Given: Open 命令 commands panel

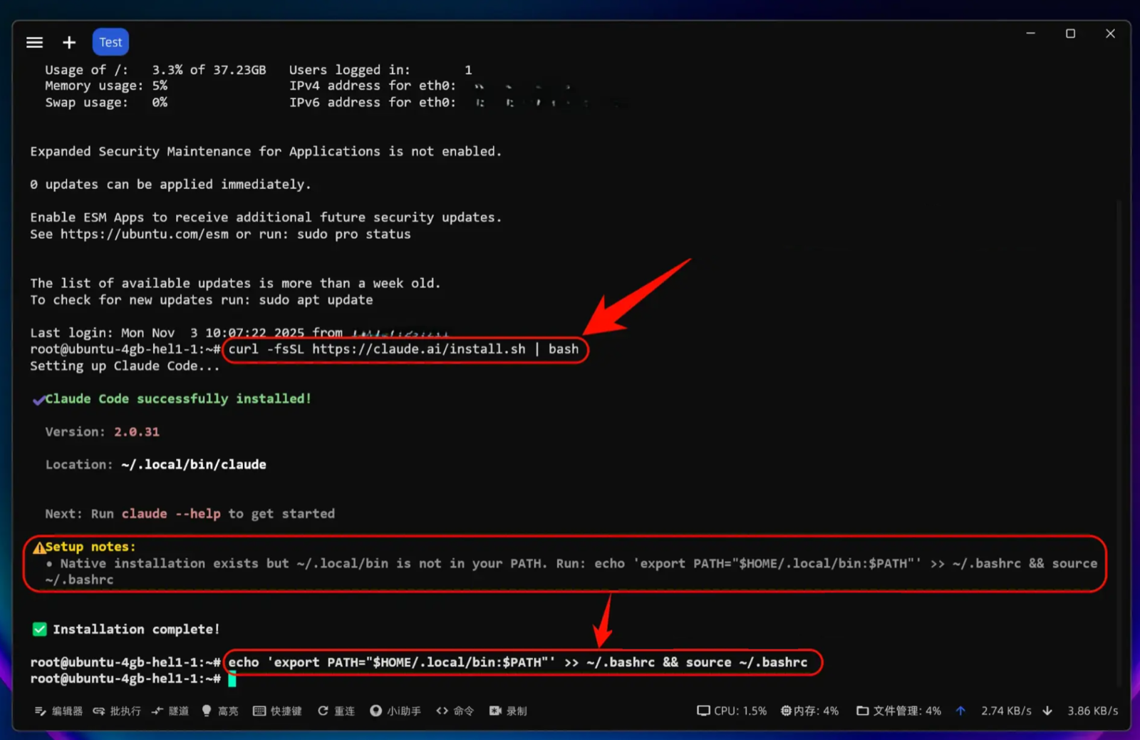Looking at the screenshot, I should point(455,711).
